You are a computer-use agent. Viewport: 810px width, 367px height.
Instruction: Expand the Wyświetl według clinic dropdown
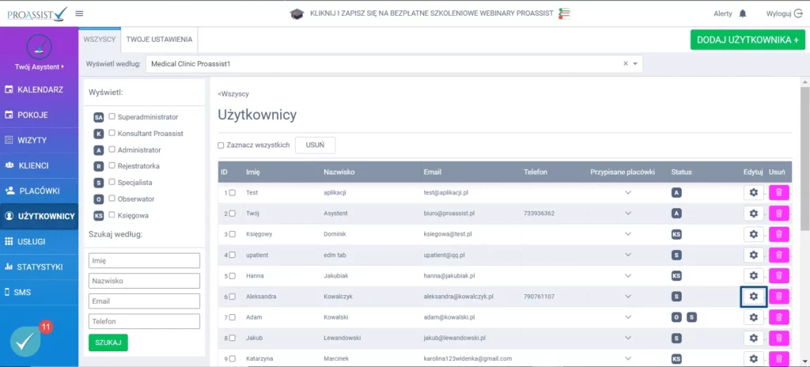(634, 63)
